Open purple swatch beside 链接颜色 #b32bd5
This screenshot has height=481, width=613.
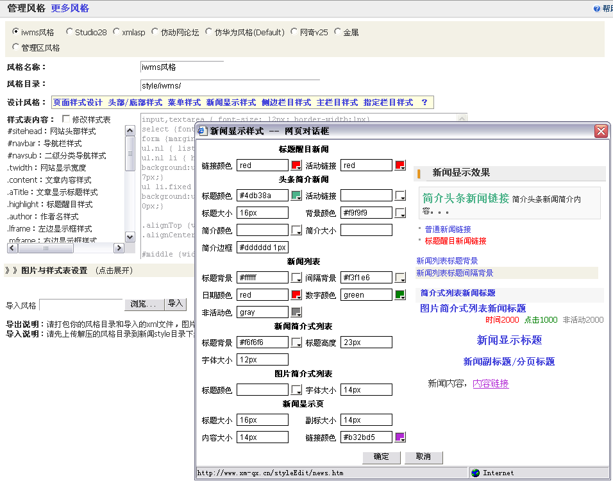[x=400, y=437]
